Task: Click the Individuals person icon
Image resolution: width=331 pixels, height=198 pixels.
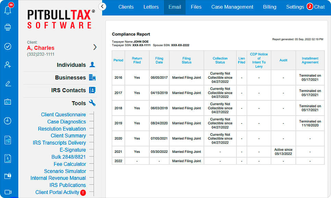Action: pos(92,64)
